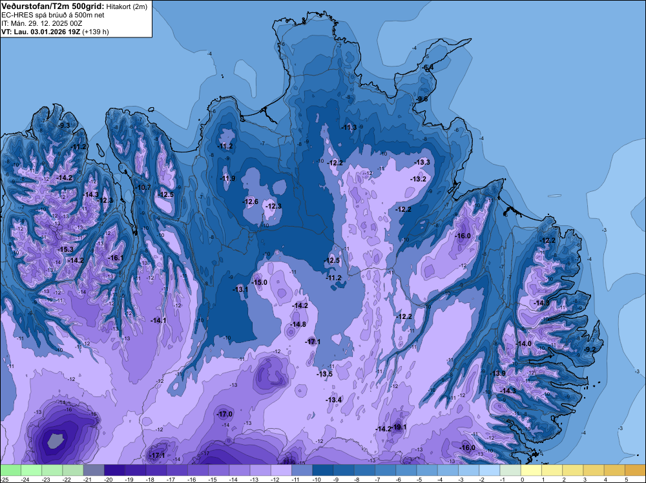This screenshot has width=646, height=483.
Task: Click the "-9.3" temperature label
Action: coord(64,125)
